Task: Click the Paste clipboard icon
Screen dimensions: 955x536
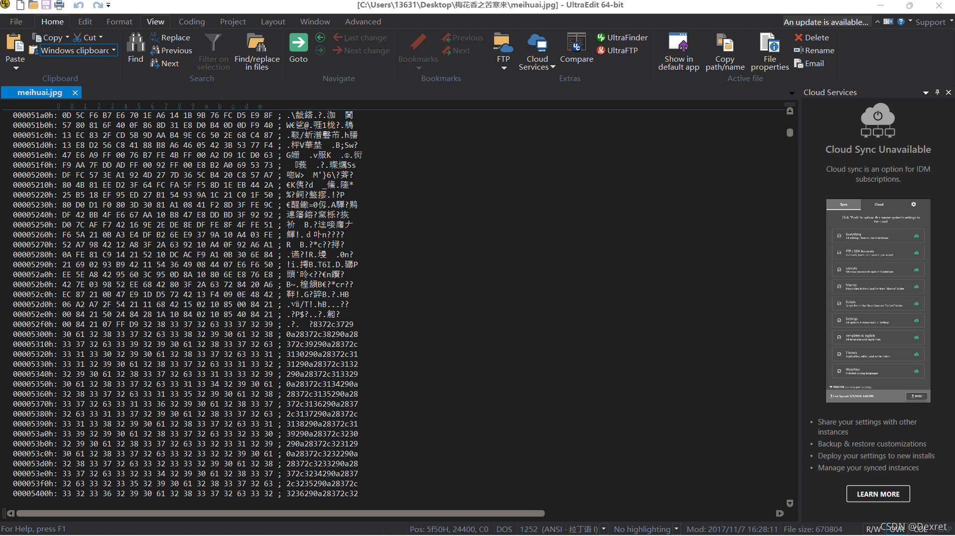Action: tap(15, 44)
